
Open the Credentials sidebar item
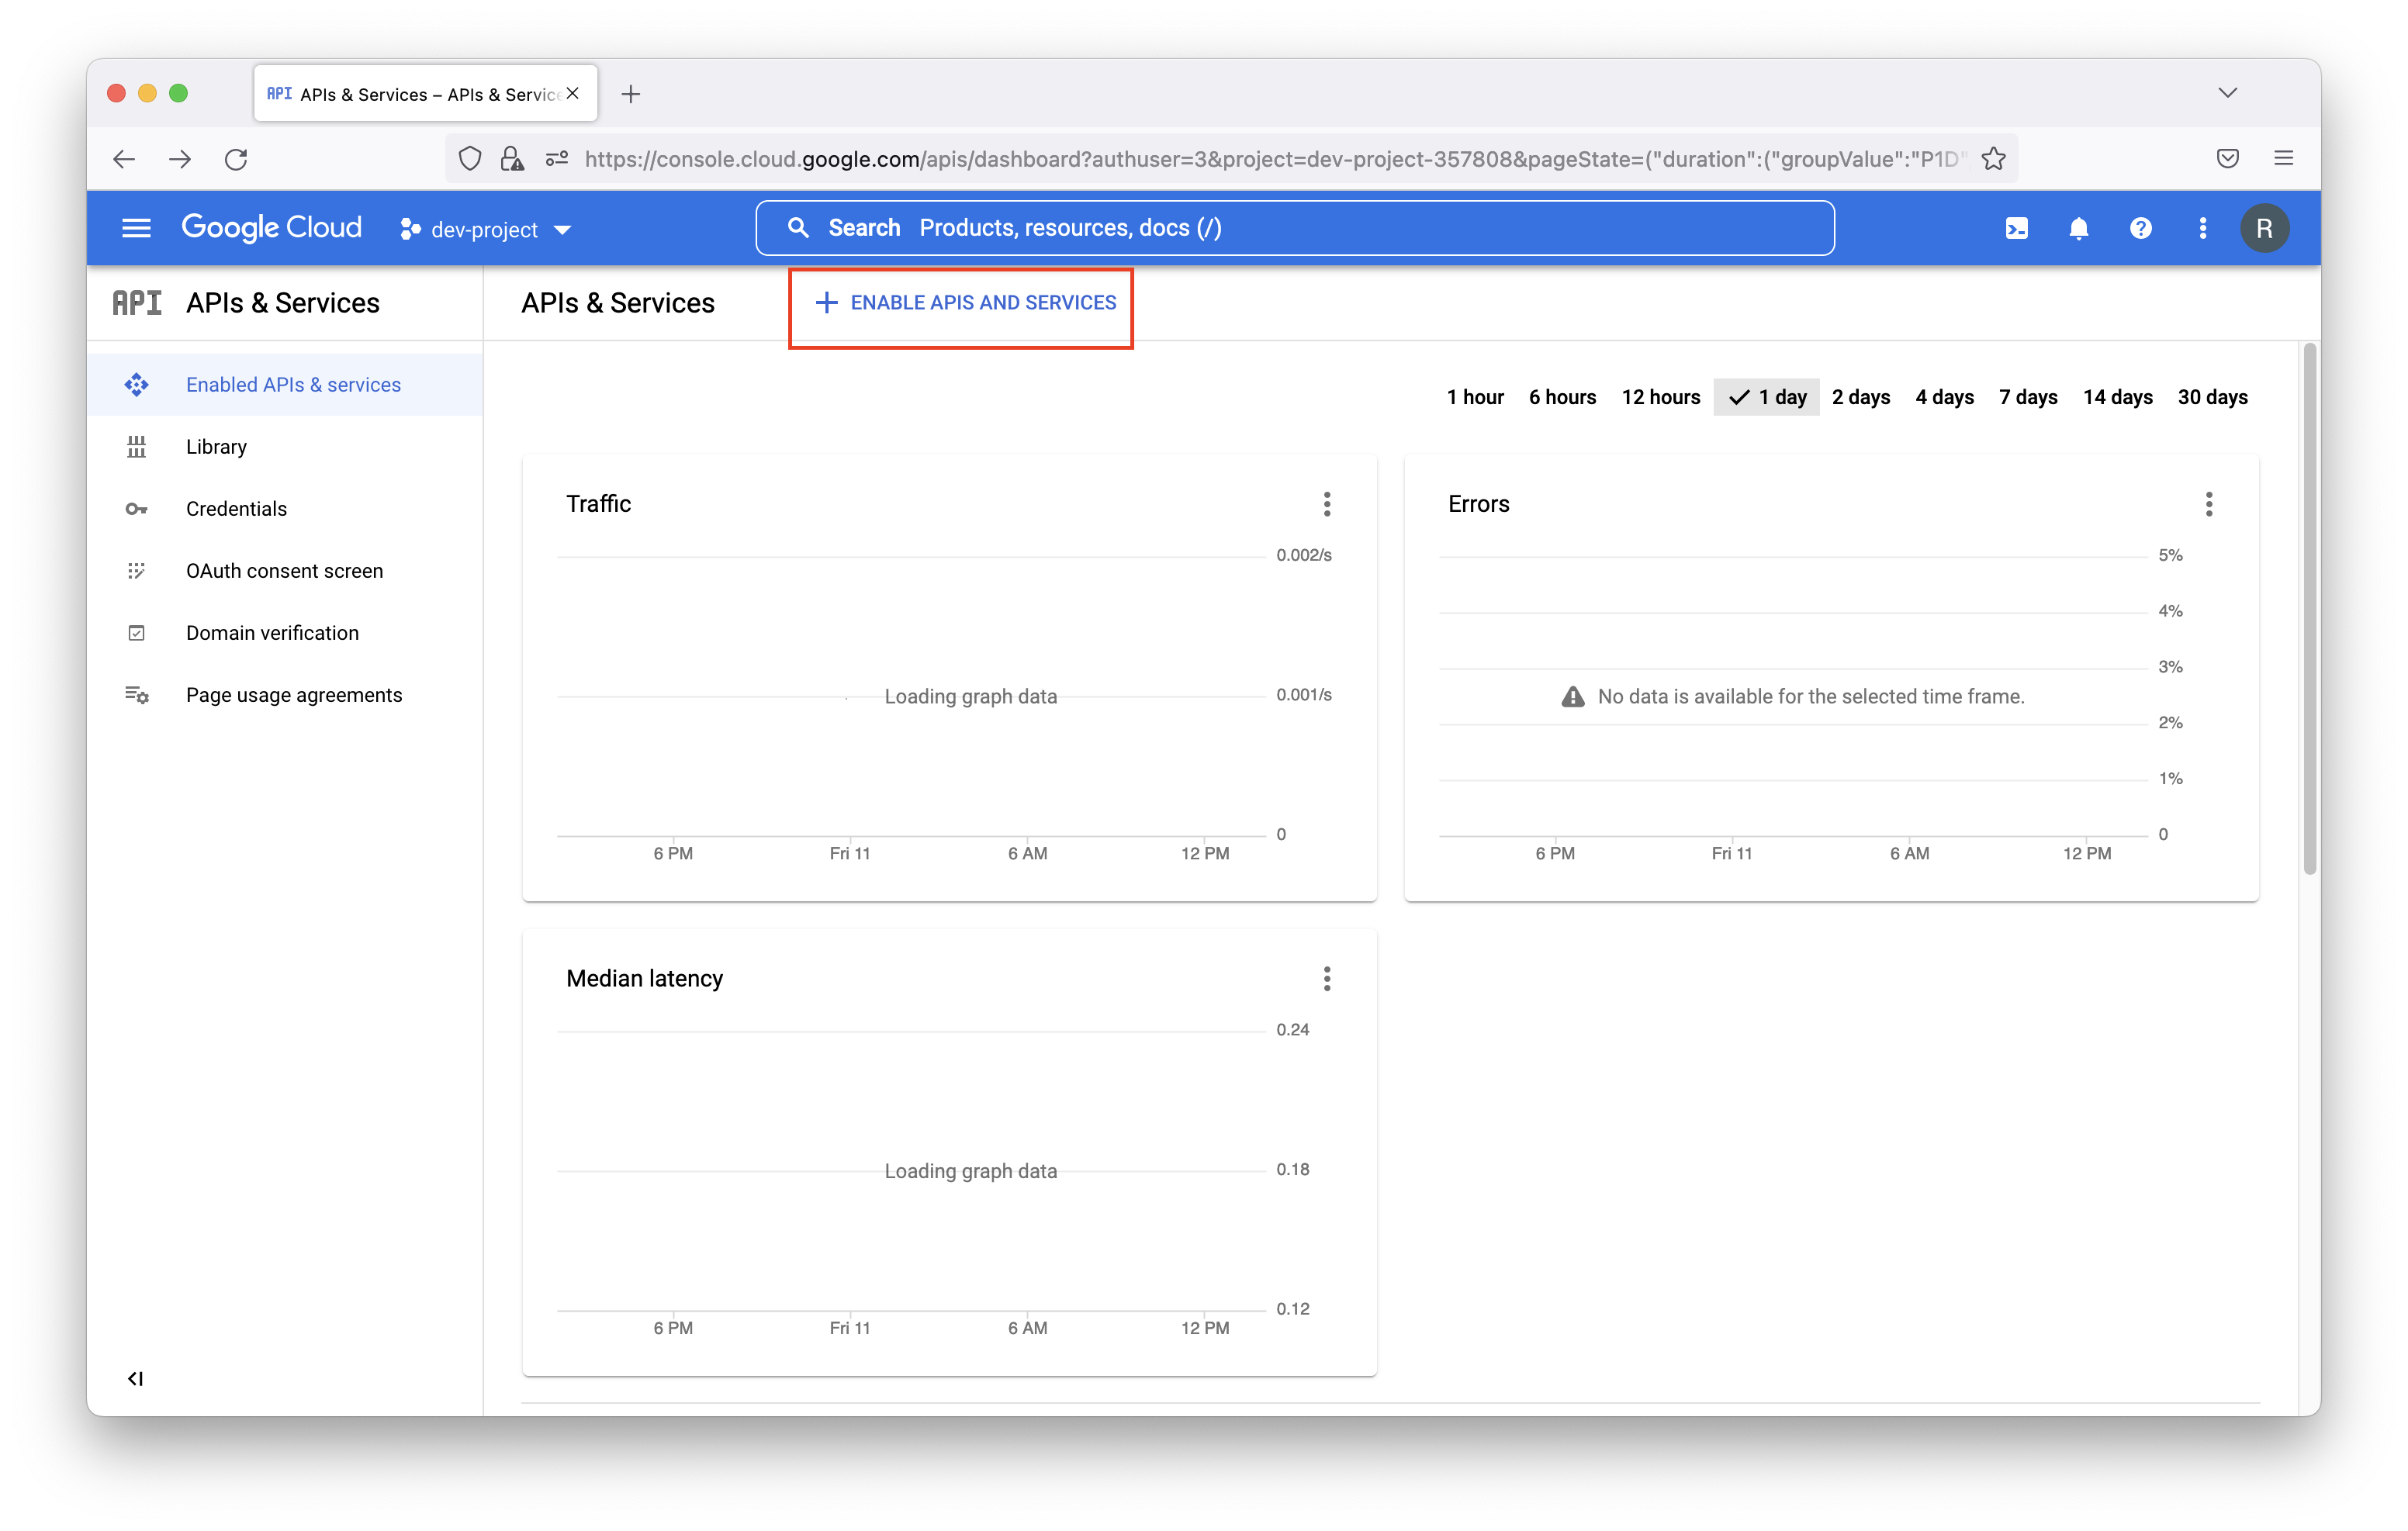point(285,509)
